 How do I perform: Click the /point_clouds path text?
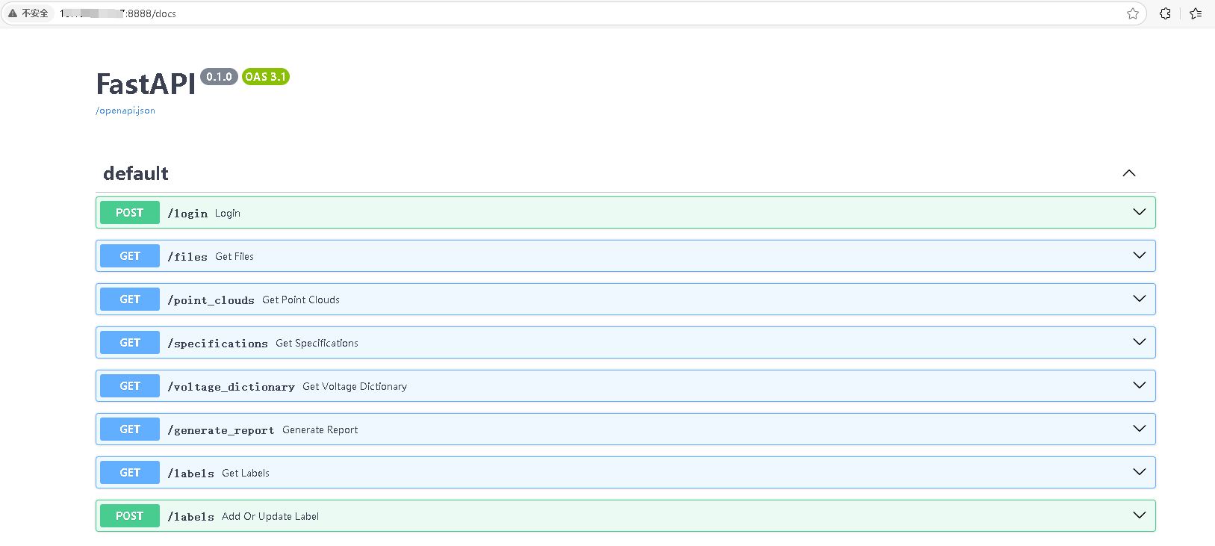211,300
